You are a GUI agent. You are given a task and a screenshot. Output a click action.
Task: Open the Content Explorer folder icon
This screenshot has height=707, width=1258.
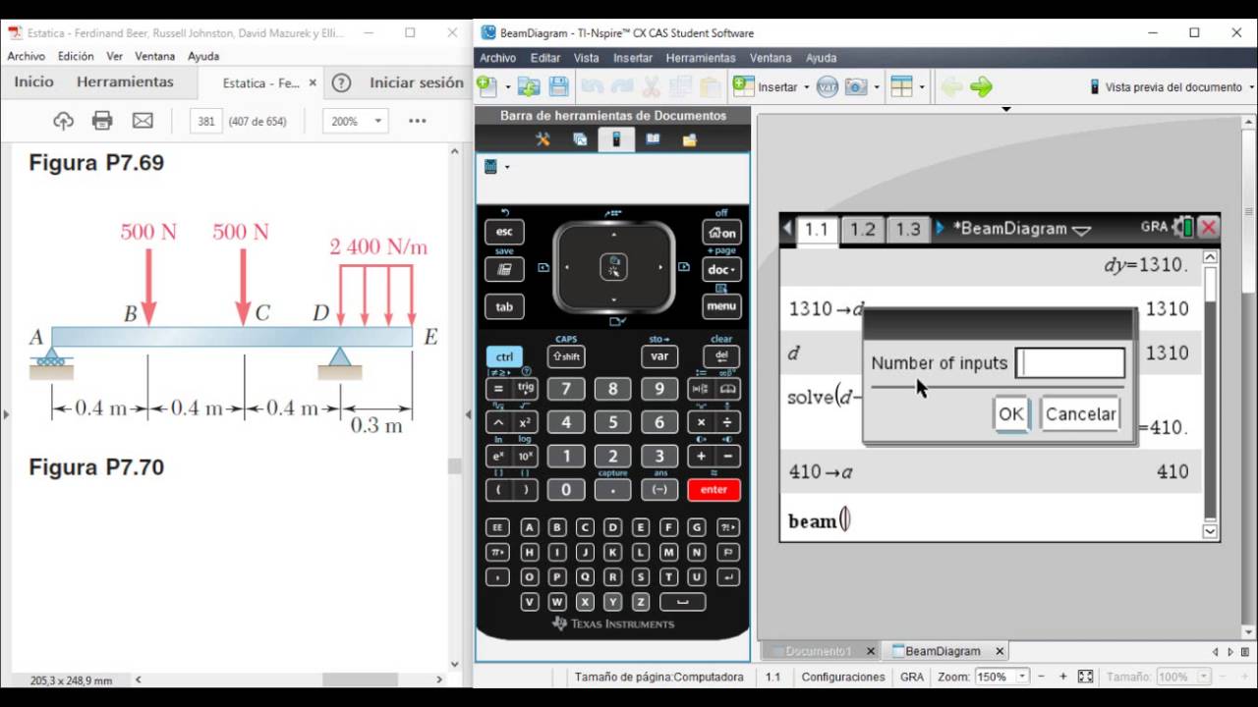[x=689, y=139]
